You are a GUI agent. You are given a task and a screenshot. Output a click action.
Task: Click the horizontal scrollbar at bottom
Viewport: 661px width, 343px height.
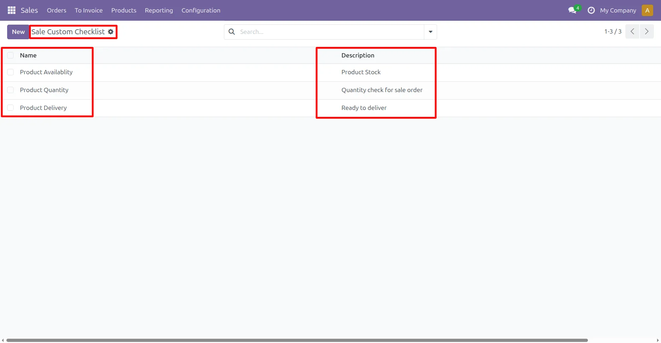click(297, 340)
